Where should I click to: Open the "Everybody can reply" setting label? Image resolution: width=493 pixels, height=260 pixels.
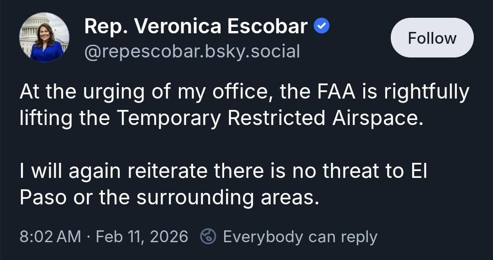[x=300, y=236]
